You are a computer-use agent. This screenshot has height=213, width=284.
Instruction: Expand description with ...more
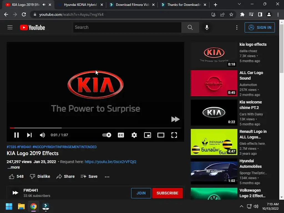point(14,167)
